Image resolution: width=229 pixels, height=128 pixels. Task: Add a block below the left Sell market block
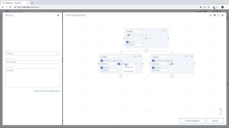[121, 76]
